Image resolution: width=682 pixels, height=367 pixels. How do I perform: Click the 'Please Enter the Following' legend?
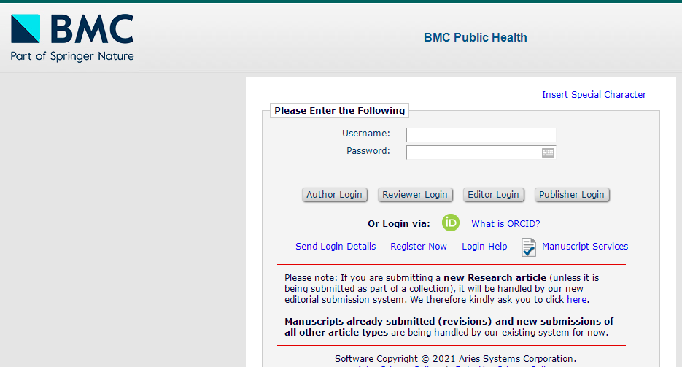[339, 111]
